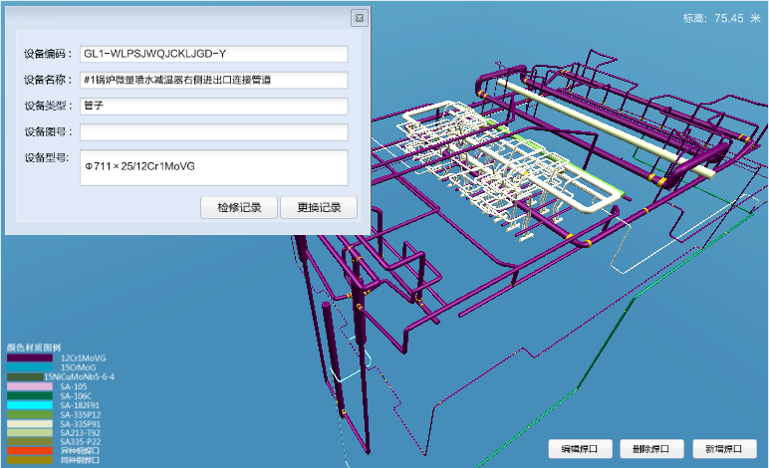This screenshot has height=468, width=769.
Task: Click the 新增焊口 button
Action: tap(724, 449)
